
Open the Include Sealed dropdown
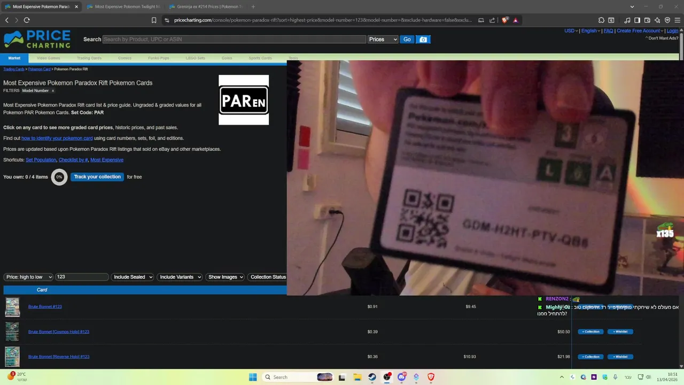132,277
